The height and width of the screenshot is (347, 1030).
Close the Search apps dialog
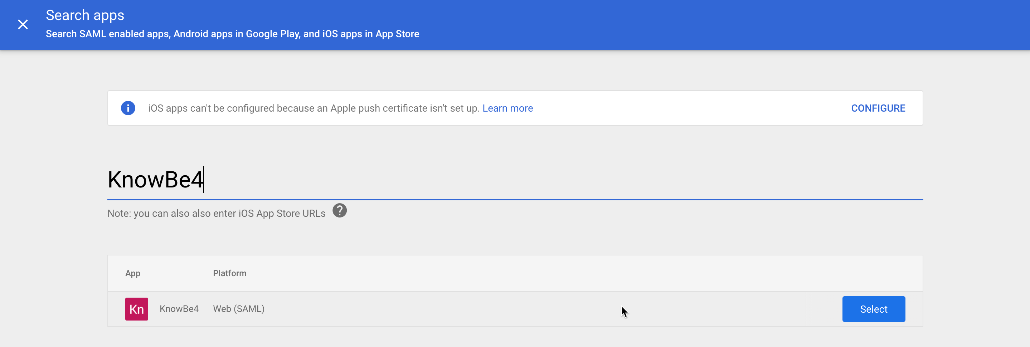23,24
